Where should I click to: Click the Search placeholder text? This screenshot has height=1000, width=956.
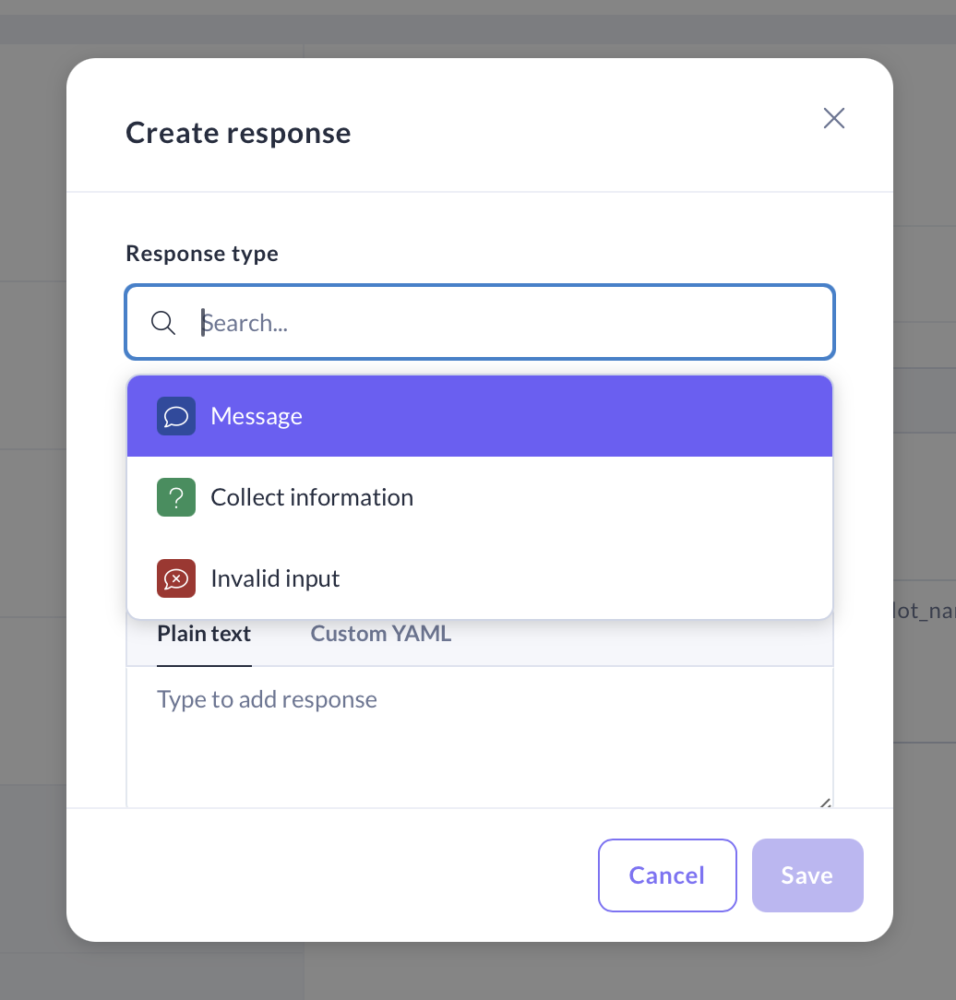point(245,323)
